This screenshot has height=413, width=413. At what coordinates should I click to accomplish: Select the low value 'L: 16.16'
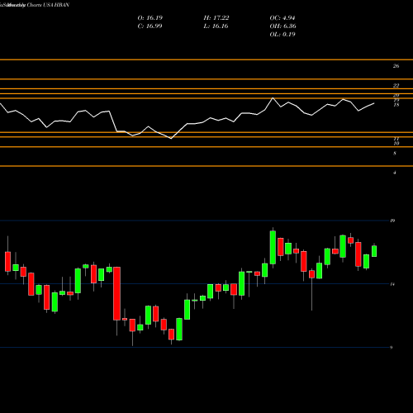point(216,26)
